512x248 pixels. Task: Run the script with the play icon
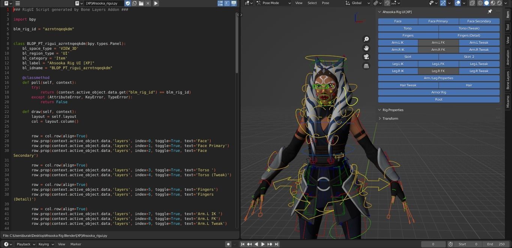(156, 3)
